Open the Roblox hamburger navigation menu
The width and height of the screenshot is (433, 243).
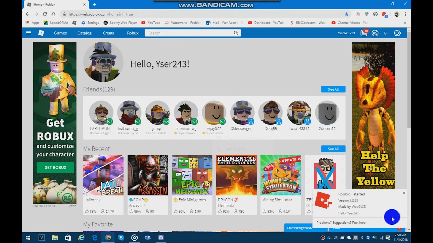point(29,33)
